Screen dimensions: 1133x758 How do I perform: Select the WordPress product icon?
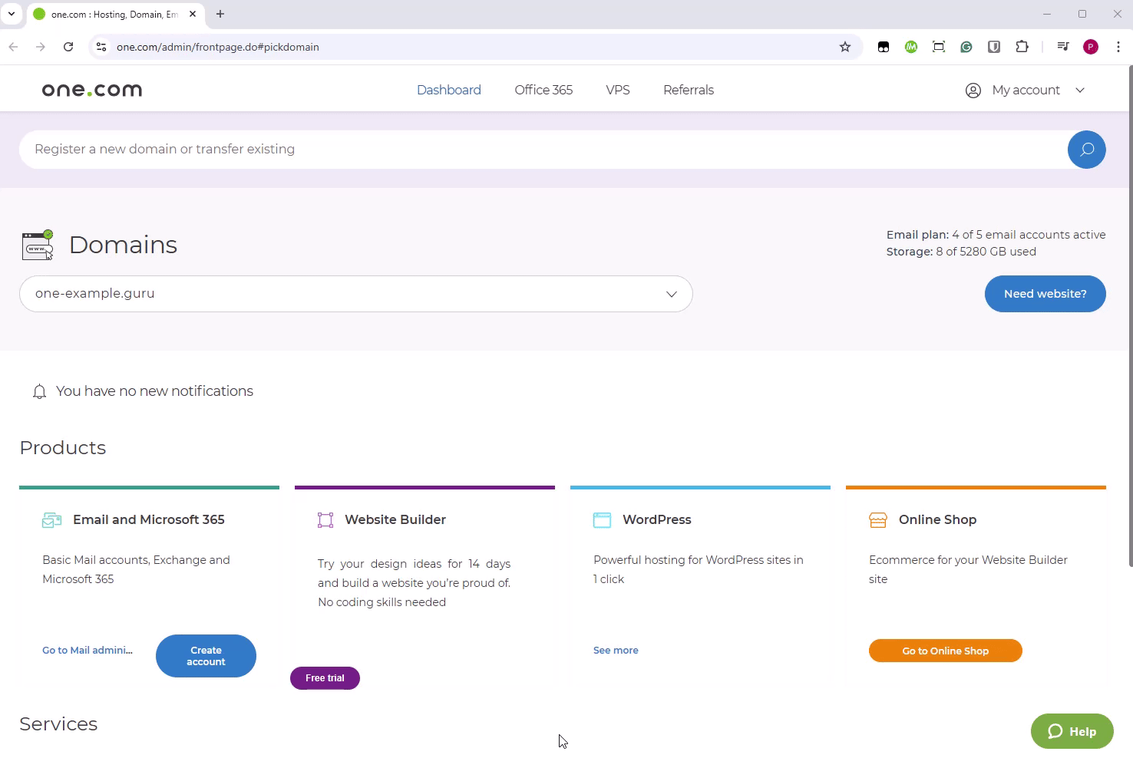coord(602,519)
